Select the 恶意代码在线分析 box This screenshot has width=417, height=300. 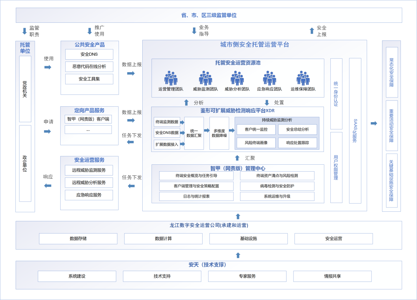[x=89, y=67]
